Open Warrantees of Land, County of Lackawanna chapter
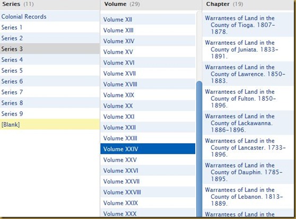Viewport: 296px width, 219px height. pos(248,123)
